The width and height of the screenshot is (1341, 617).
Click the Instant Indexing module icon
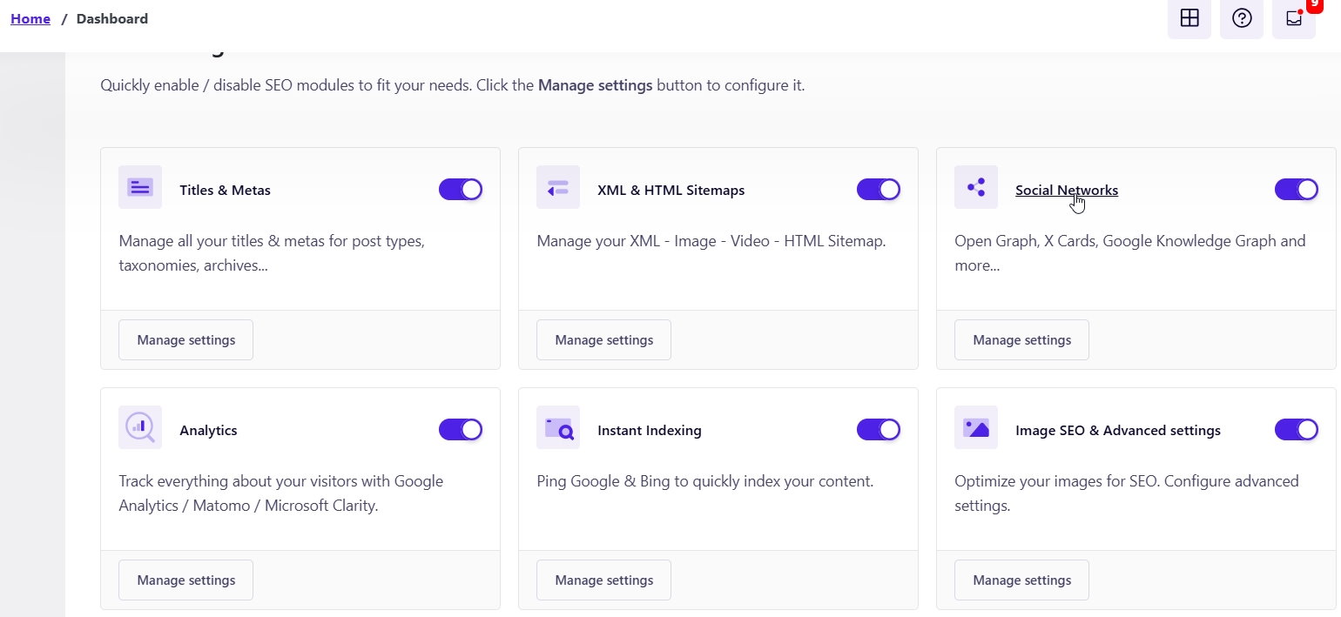coord(558,427)
